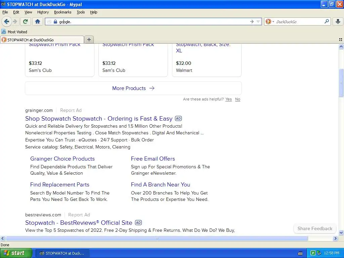The width and height of the screenshot is (344, 258).
Task: Click the 12:58 PM clock
Action: pos(332,253)
